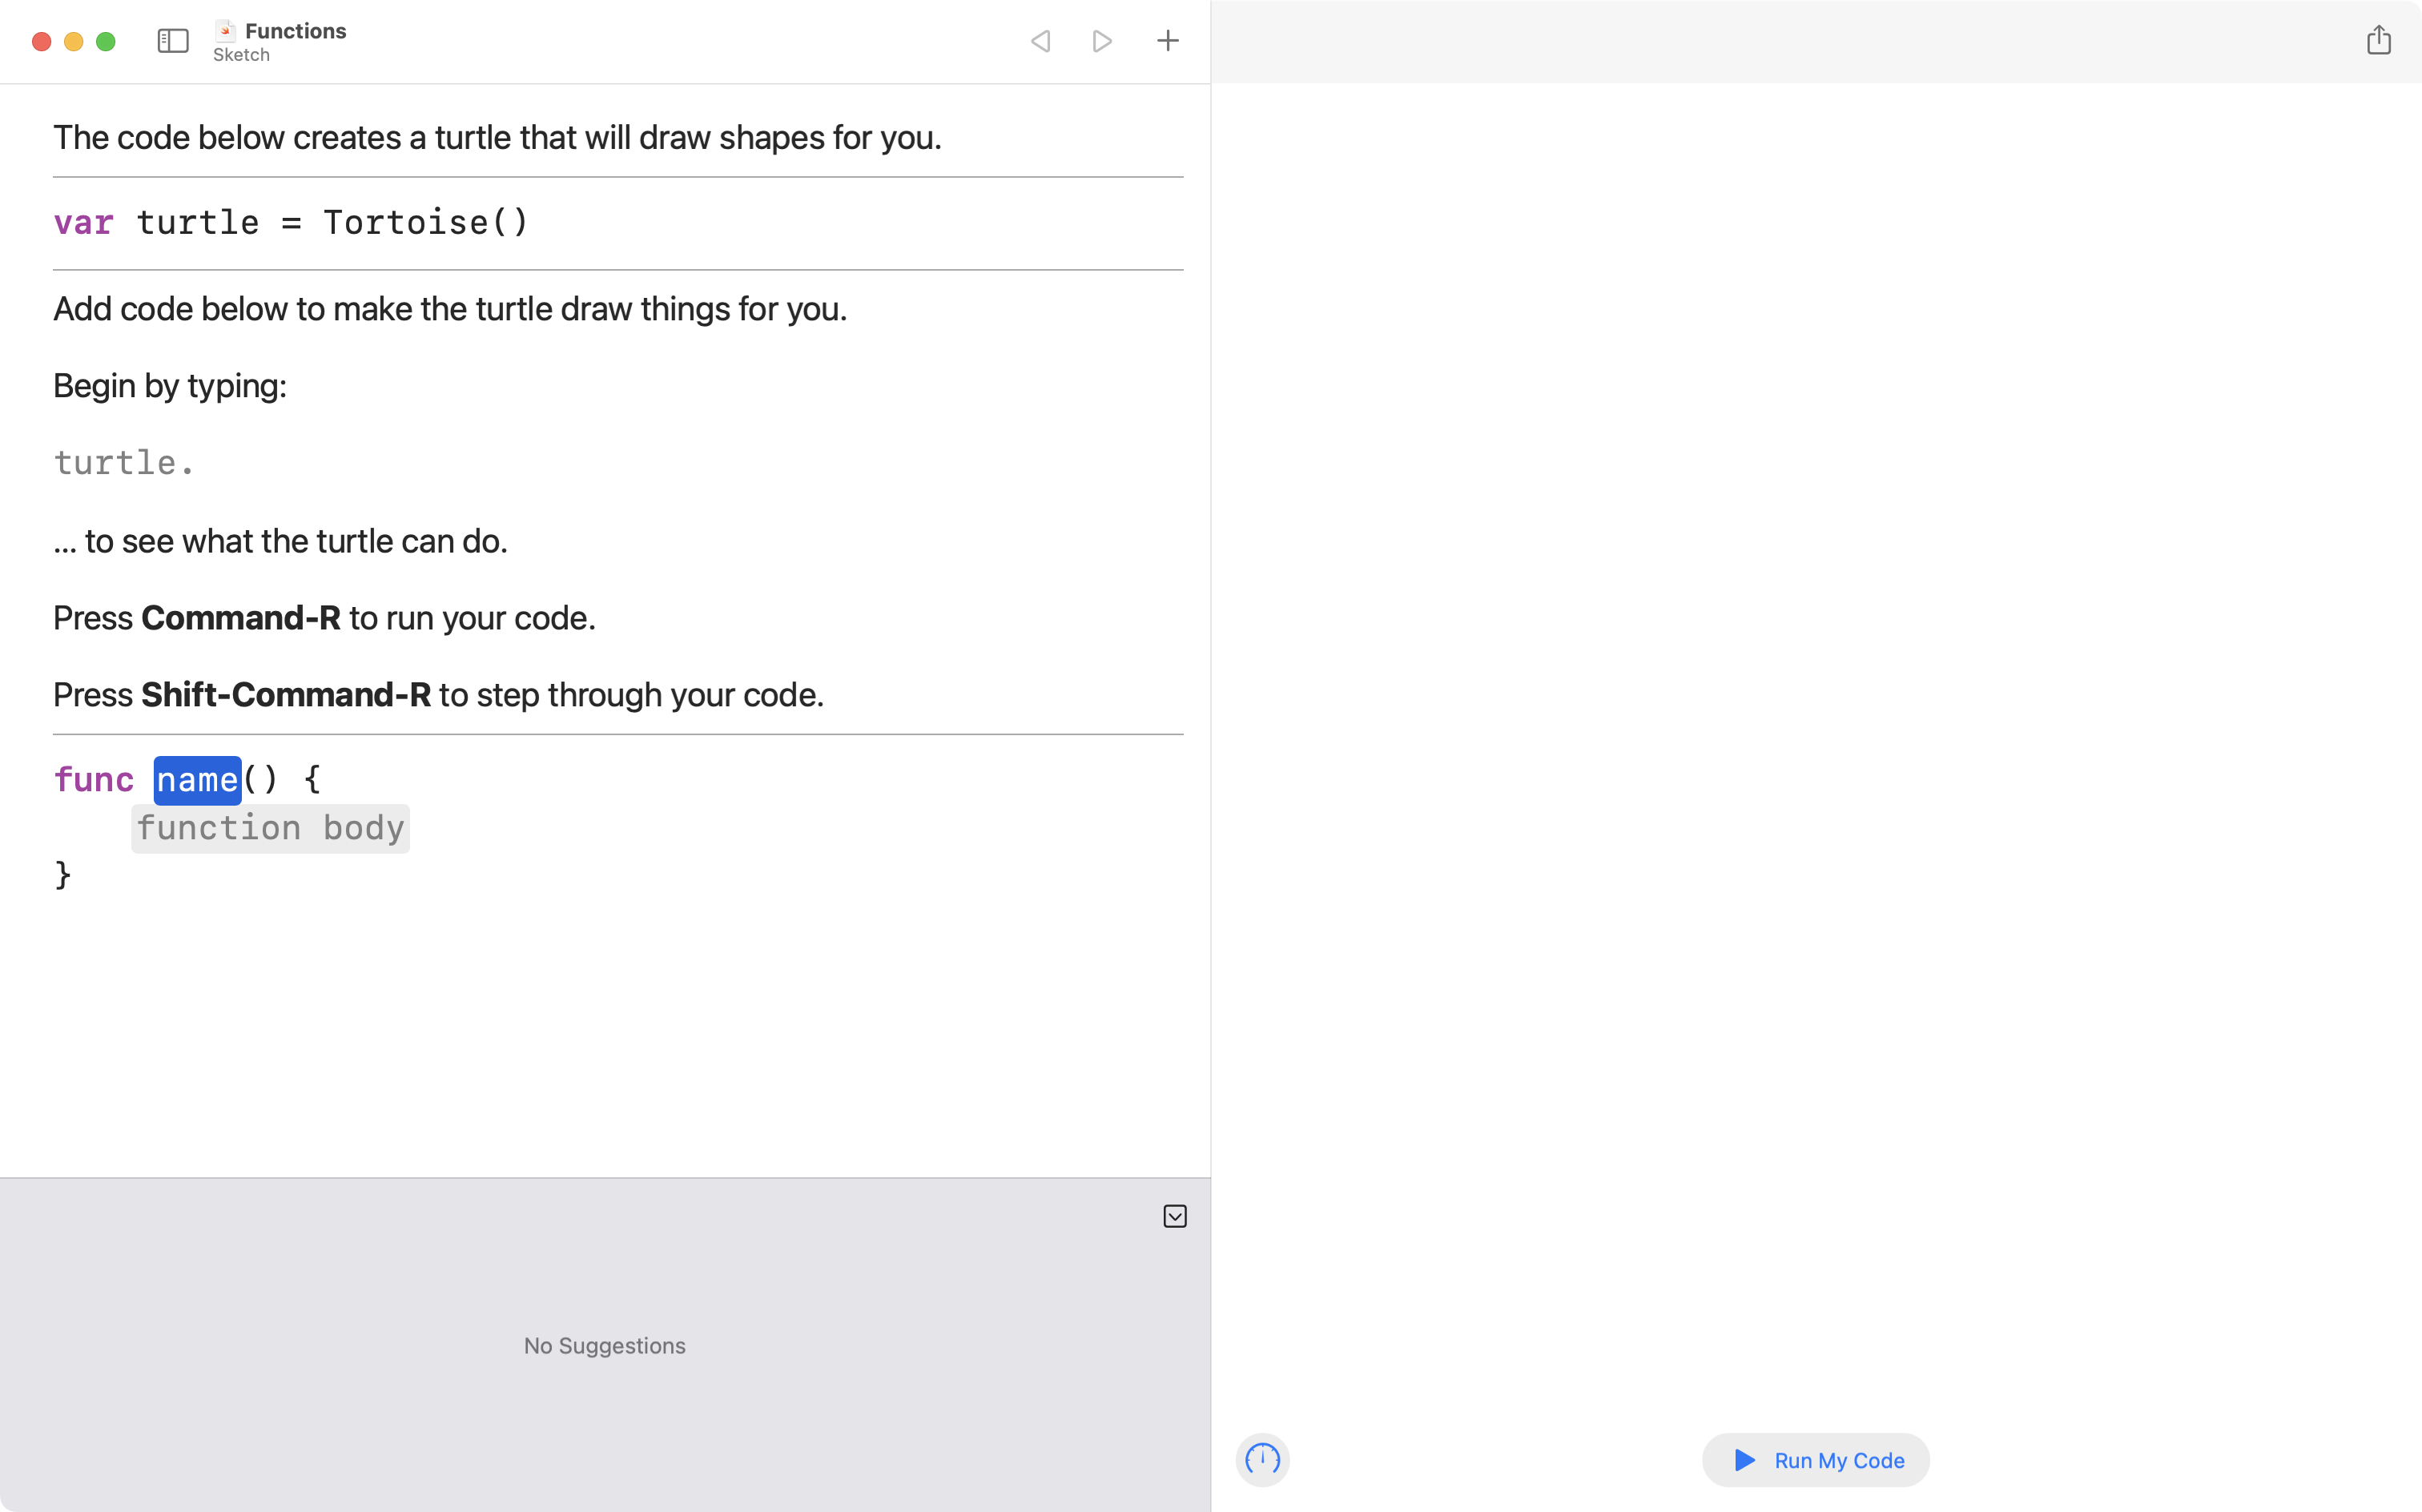Click the Sketch subtitle under Functions
This screenshot has width=2422, height=1512.
(240, 55)
